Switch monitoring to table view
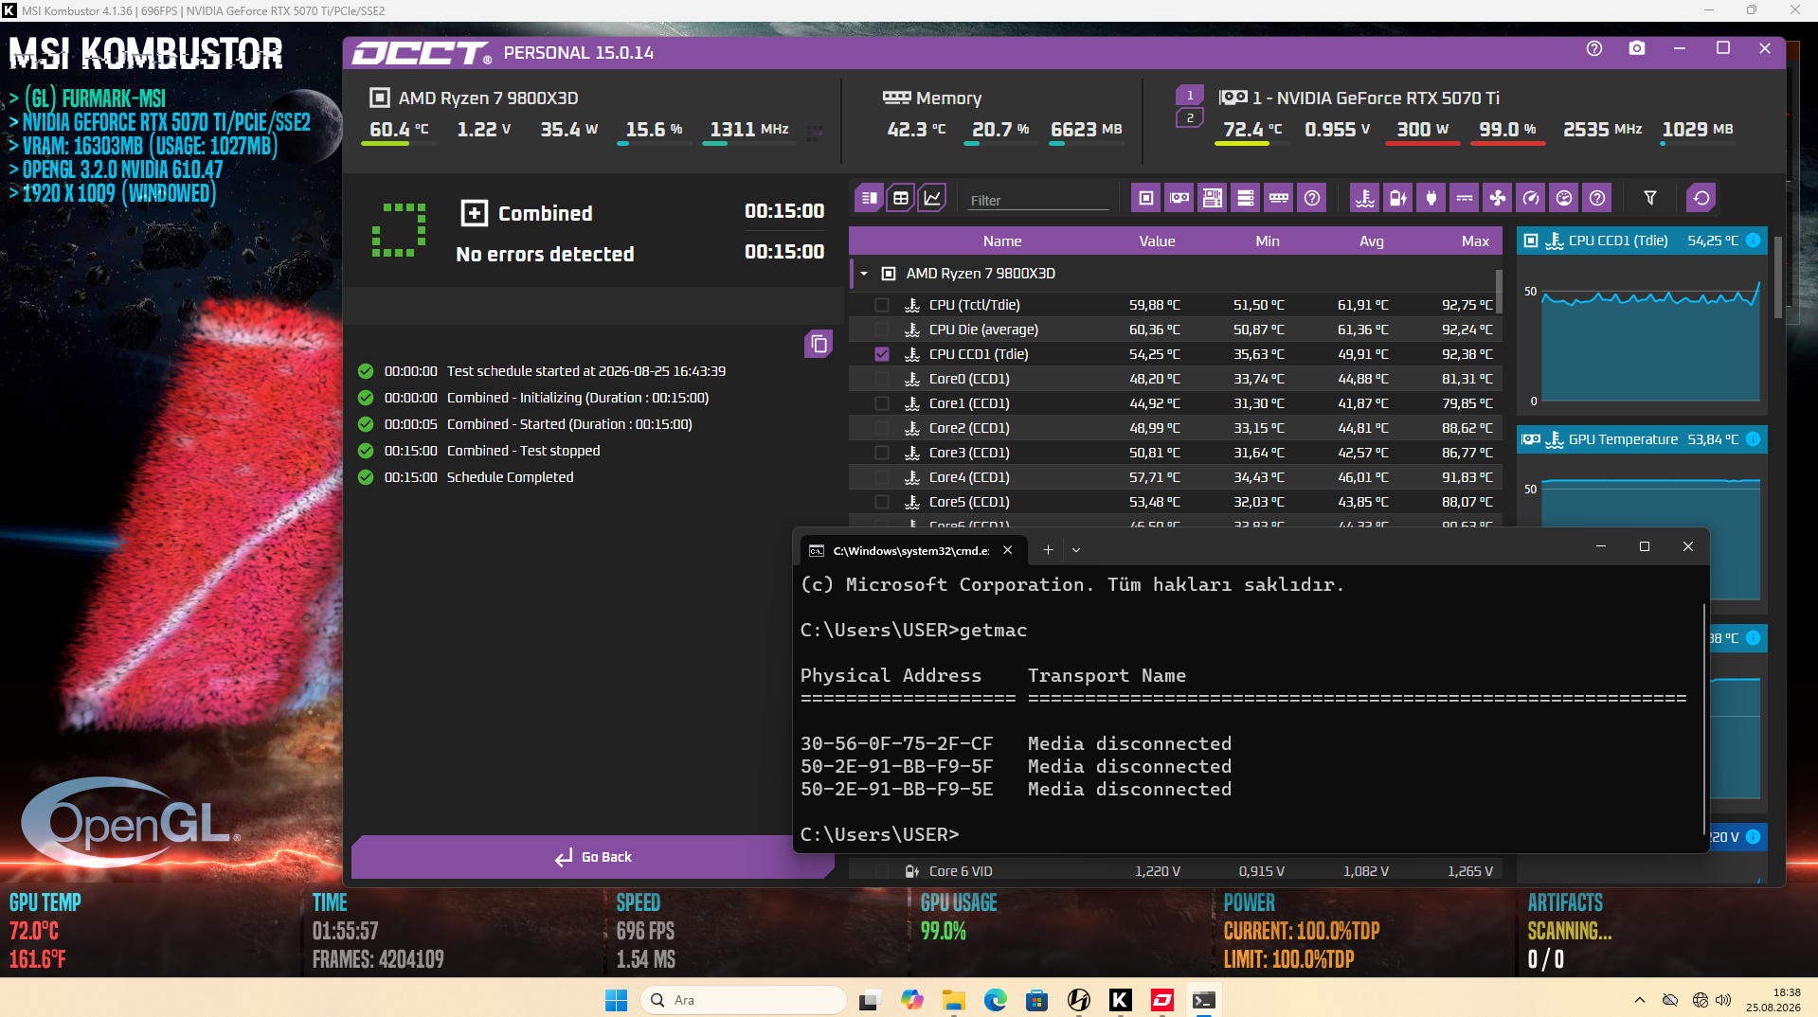The image size is (1818, 1017). 901,198
